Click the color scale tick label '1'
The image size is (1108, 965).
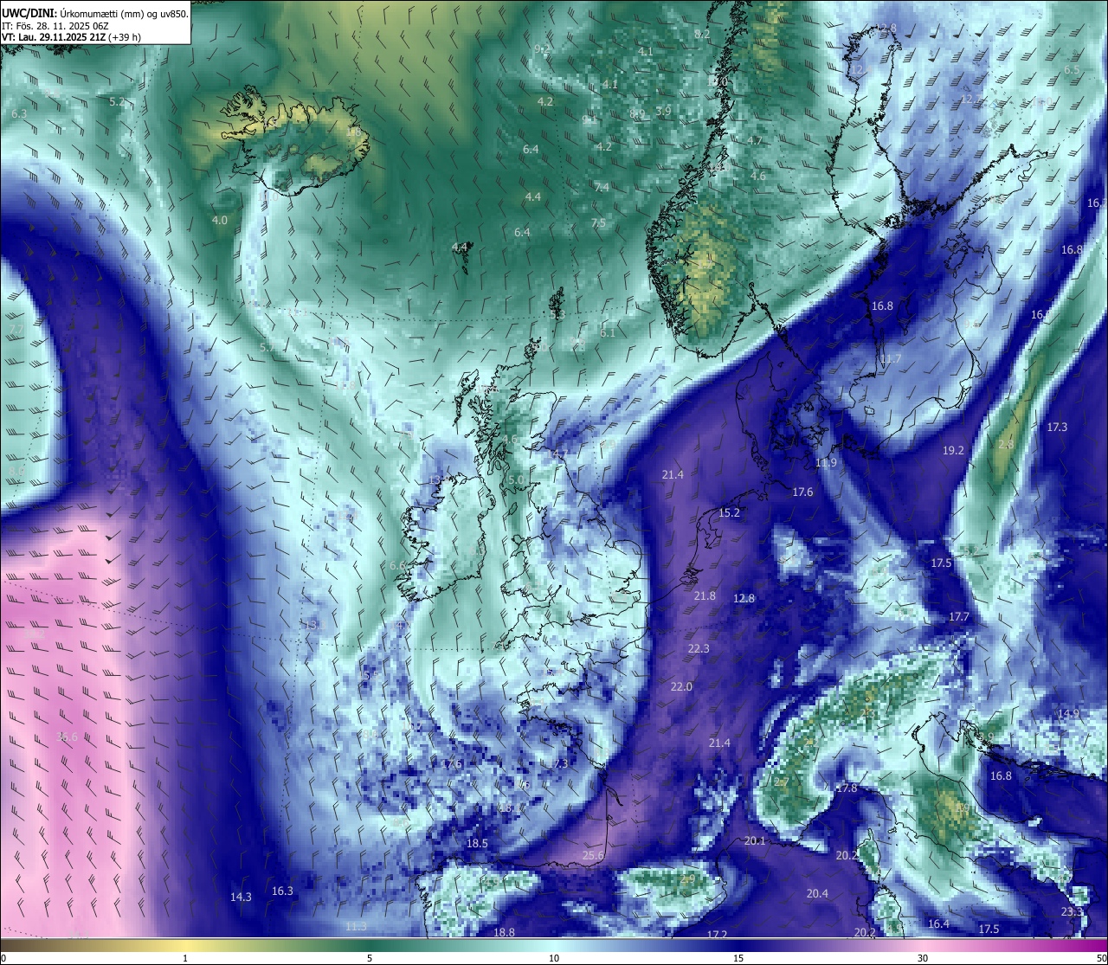[x=185, y=958]
